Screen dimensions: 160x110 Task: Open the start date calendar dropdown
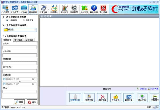(x=34, y=79)
